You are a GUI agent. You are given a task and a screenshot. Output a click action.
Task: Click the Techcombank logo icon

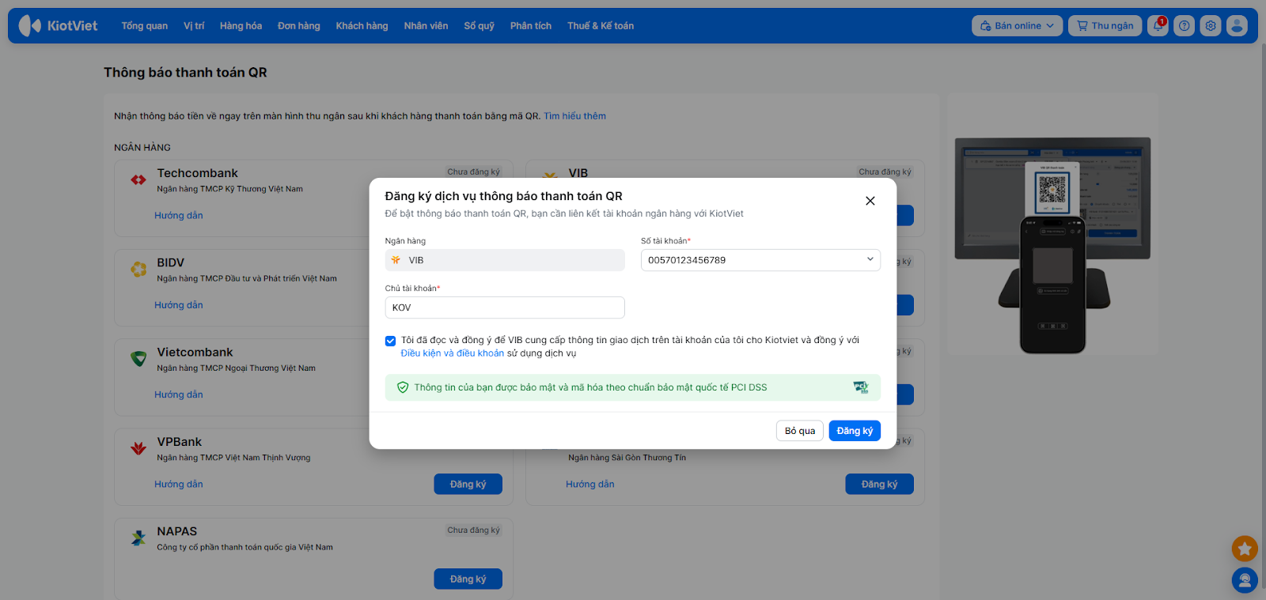138,179
